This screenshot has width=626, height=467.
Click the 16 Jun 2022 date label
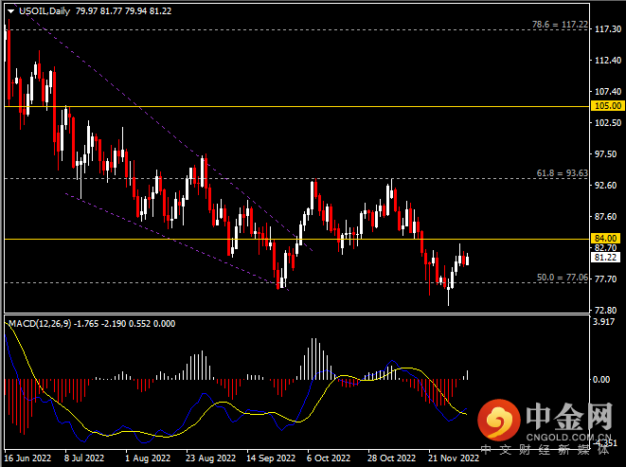27,456
